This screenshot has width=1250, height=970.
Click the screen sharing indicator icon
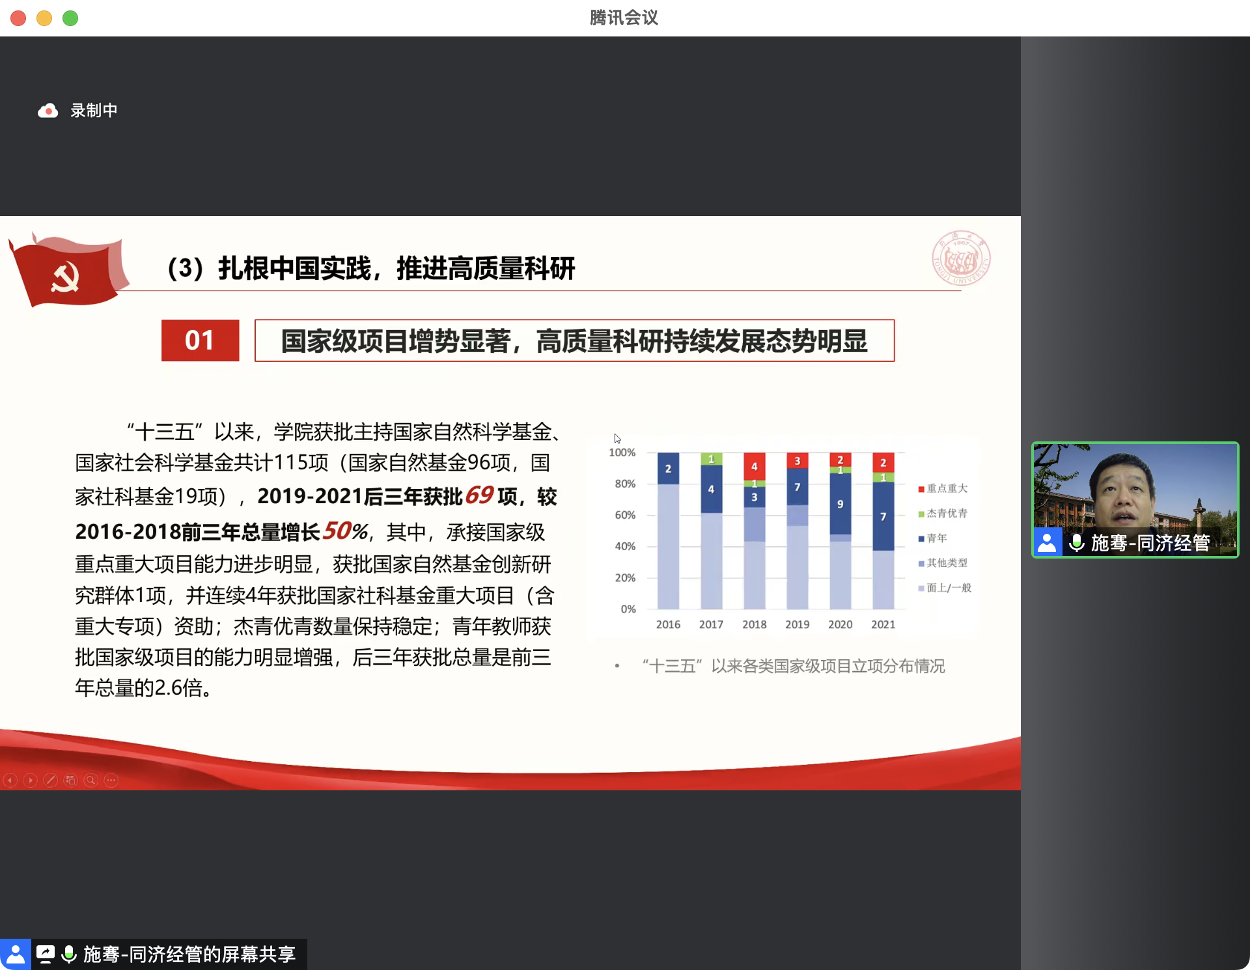46,954
